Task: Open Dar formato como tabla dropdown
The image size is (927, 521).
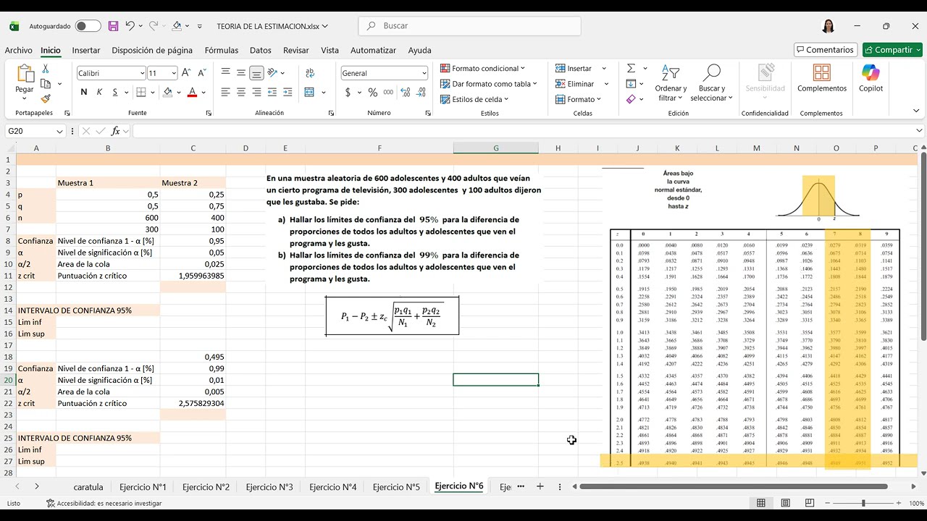Action: coord(489,84)
